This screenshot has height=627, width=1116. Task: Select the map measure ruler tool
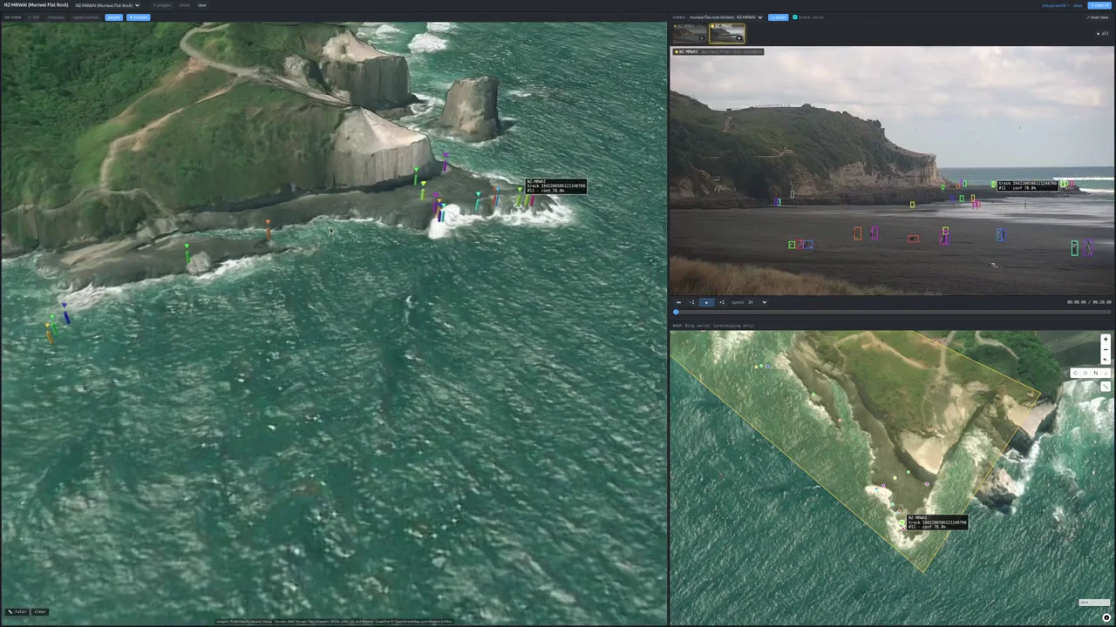click(x=1106, y=387)
